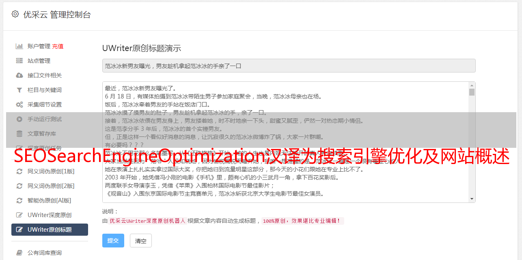Click the edit icon for UWriter深度原创

point(19,215)
